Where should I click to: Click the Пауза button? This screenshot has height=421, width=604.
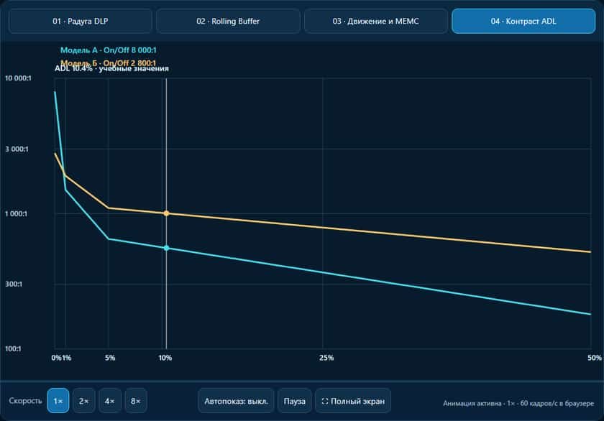[295, 401]
